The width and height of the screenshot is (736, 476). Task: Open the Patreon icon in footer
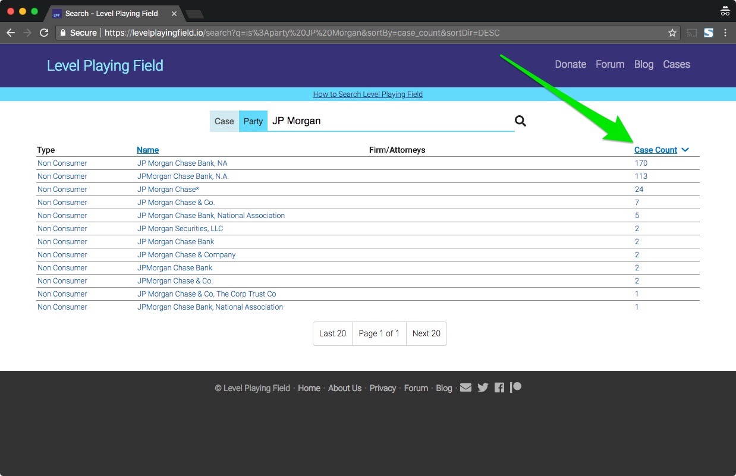tap(515, 387)
